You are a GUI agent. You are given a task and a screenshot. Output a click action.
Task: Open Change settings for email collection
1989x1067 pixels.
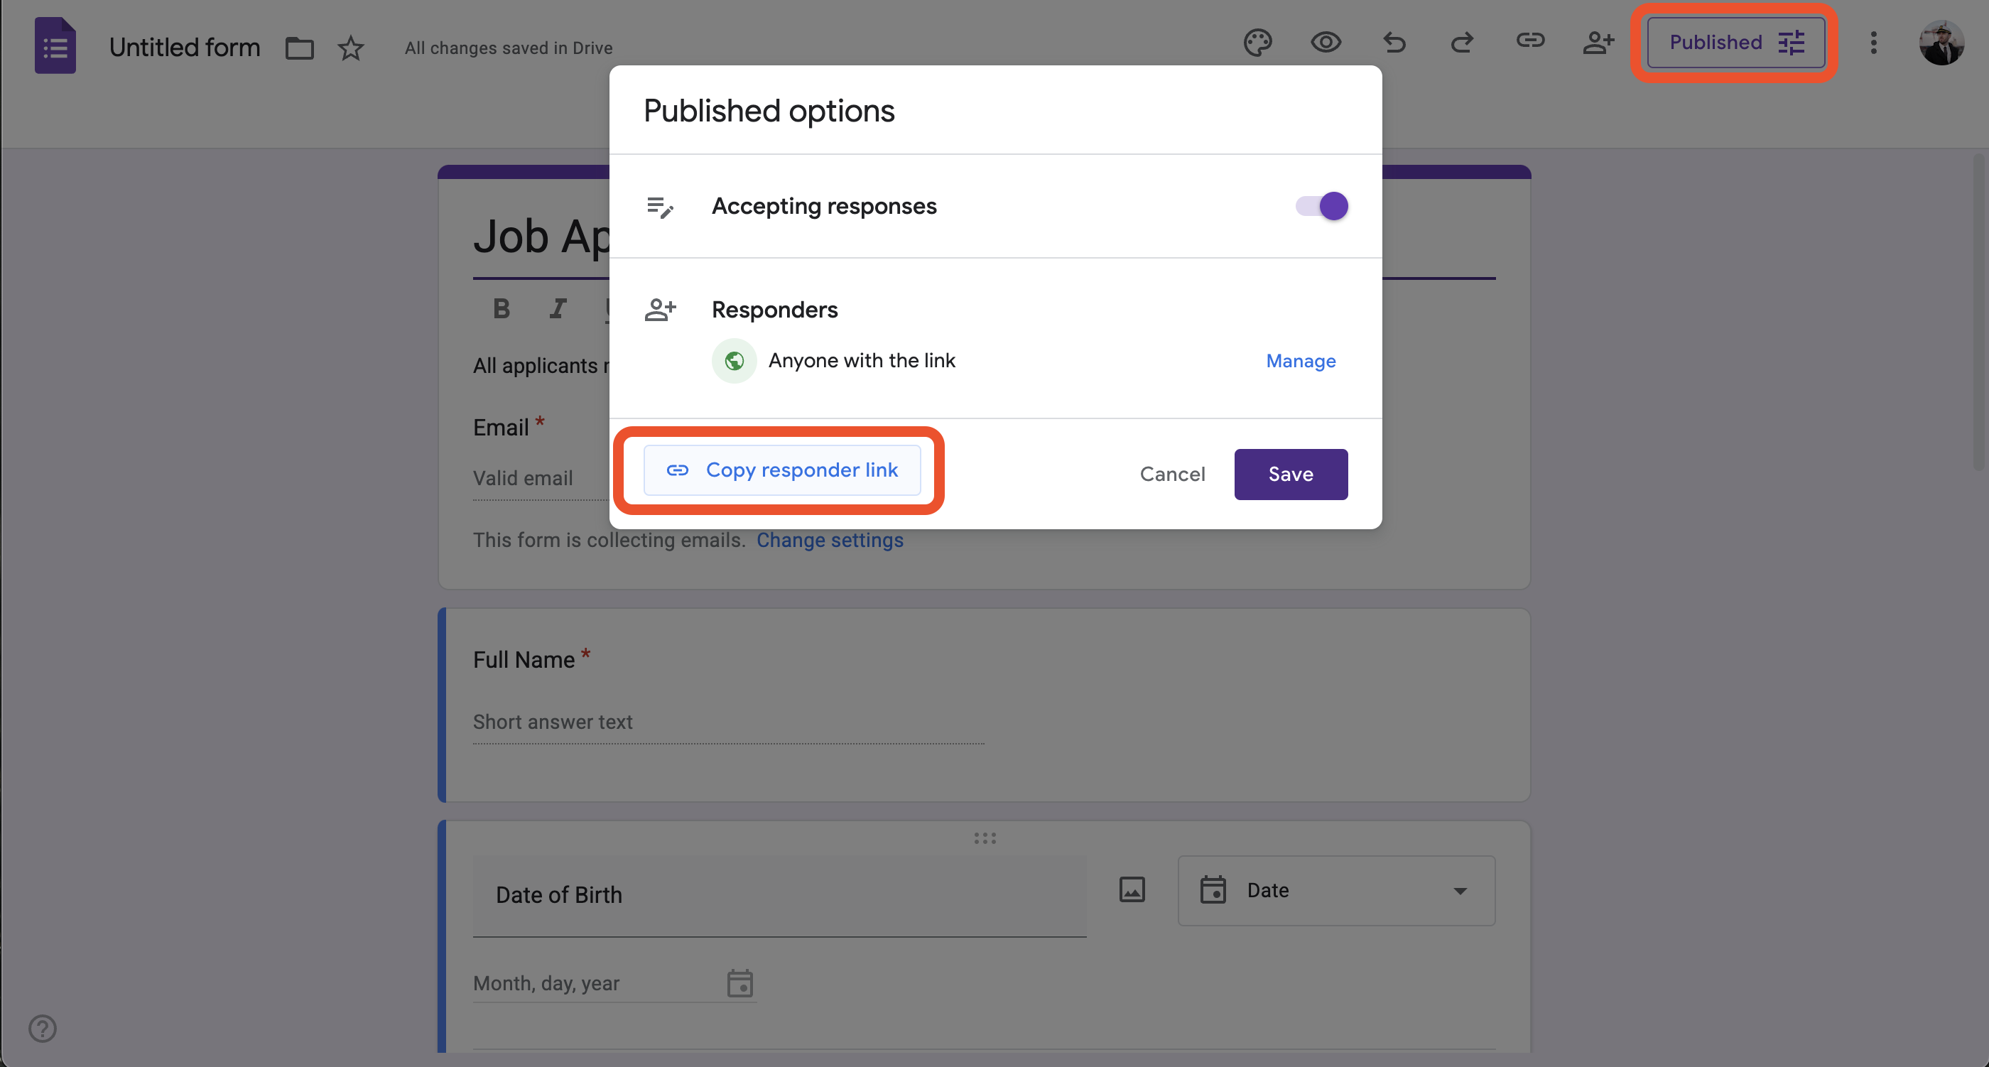(830, 540)
